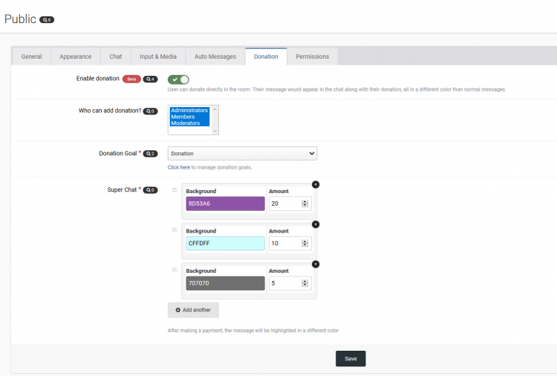Select Administrators in donation list
This screenshot has height=376, width=557.
tap(189, 111)
